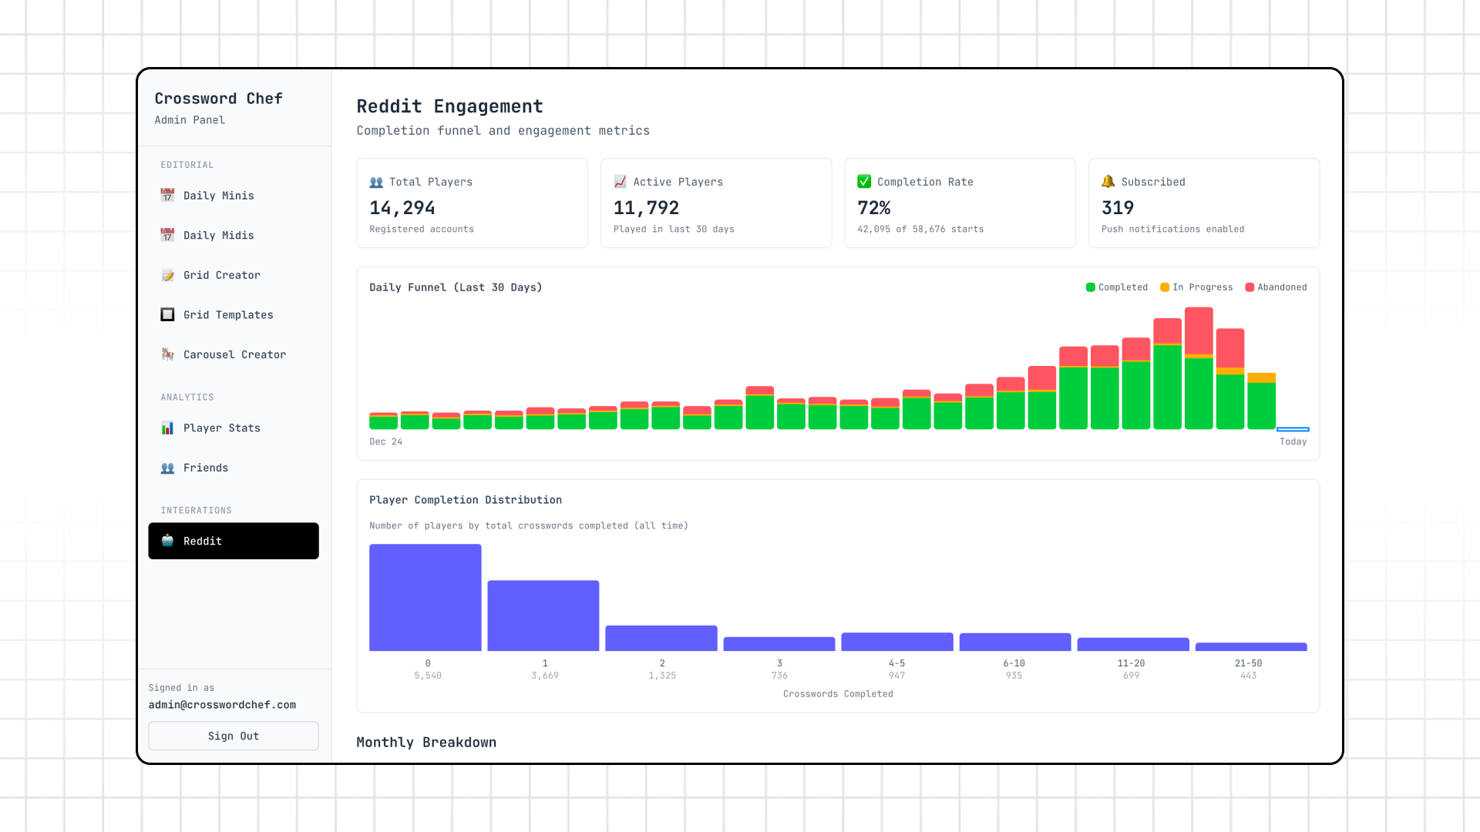Click the blue scroll indicator near Today
The width and height of the screenshot is (1480, 832).
click(1293, 430)
